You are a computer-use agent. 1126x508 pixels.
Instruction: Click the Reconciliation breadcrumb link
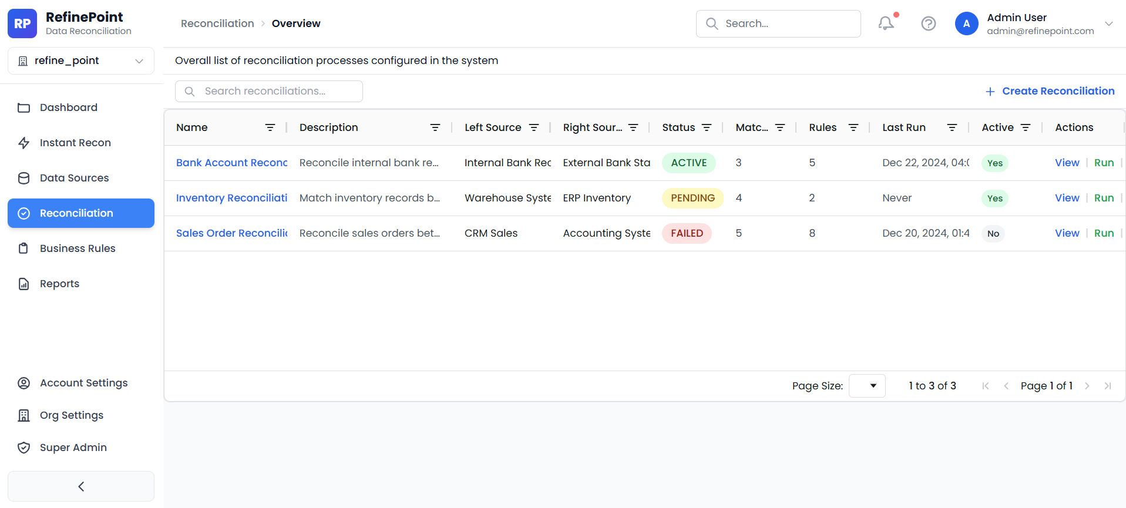click(x=217, y=23)
